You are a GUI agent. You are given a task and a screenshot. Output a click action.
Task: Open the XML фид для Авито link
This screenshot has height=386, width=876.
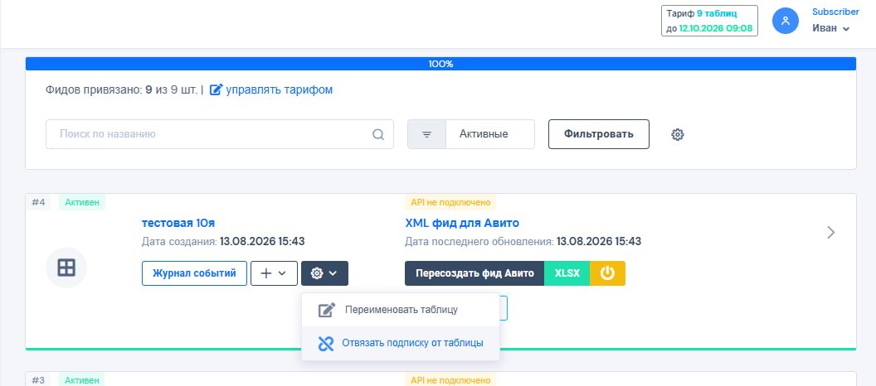tap(462, 223)
